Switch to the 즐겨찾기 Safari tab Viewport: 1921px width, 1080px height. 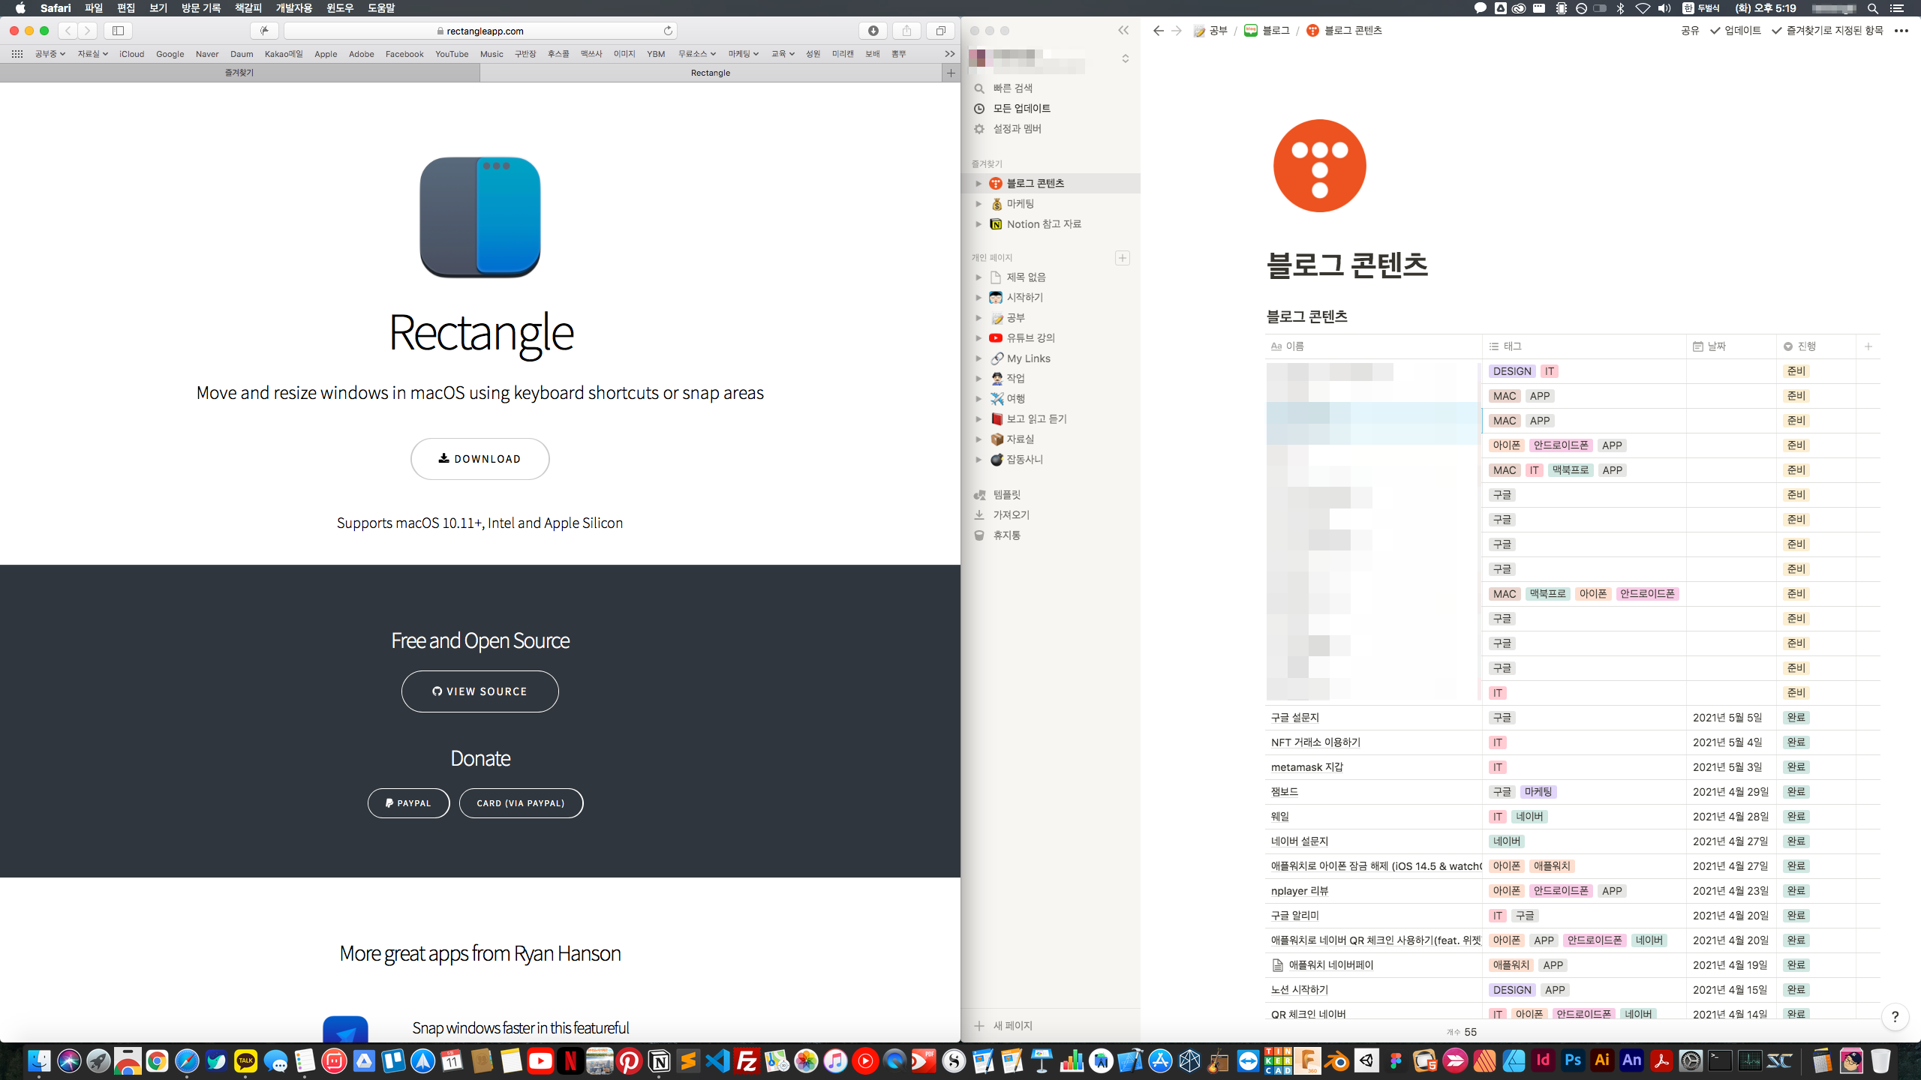(239, 73)
